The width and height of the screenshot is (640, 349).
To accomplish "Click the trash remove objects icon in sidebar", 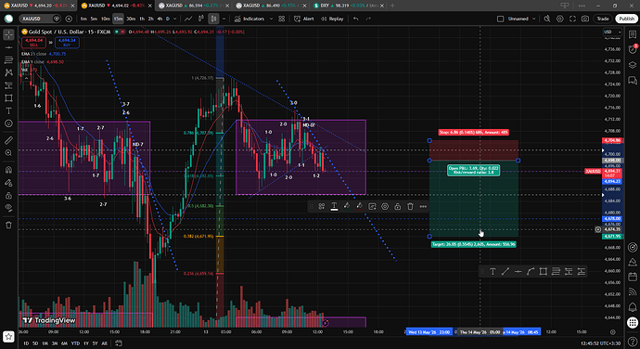I will [x=8, y=225].
